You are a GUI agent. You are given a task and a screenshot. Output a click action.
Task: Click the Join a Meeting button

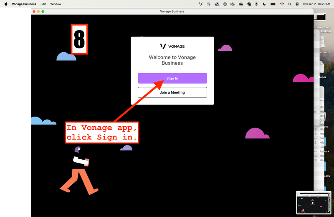(x=172, y=92)
